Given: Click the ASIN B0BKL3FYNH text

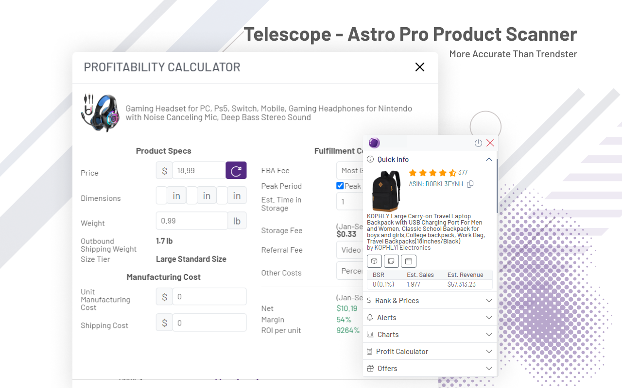Looking at the screenshot, I should pyautogui.click(x=436, y=184).
